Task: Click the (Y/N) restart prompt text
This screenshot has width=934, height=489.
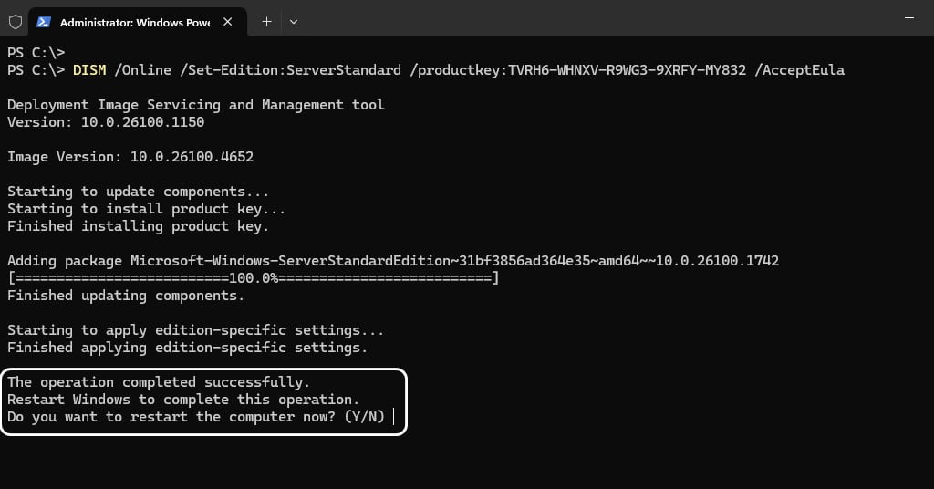Action: pyautogui.click(x=365, y=417)
